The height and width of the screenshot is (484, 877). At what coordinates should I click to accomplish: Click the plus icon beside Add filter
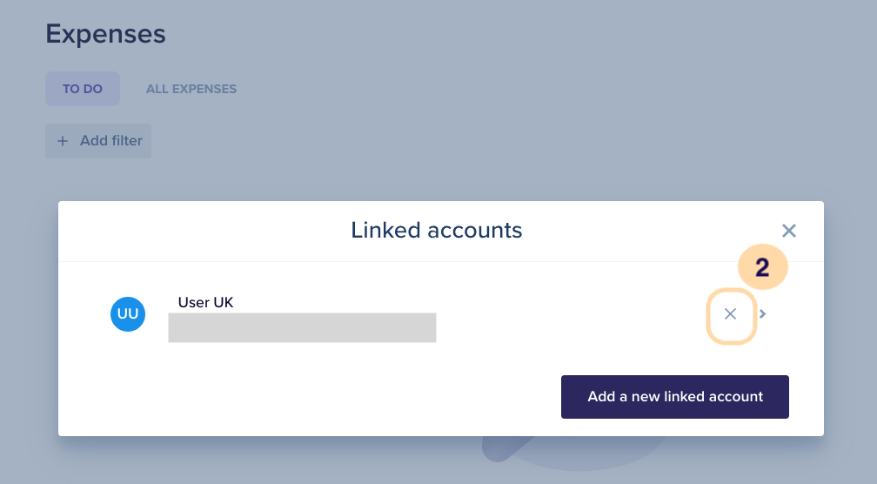pyautogui.click(x=63, y=141)
